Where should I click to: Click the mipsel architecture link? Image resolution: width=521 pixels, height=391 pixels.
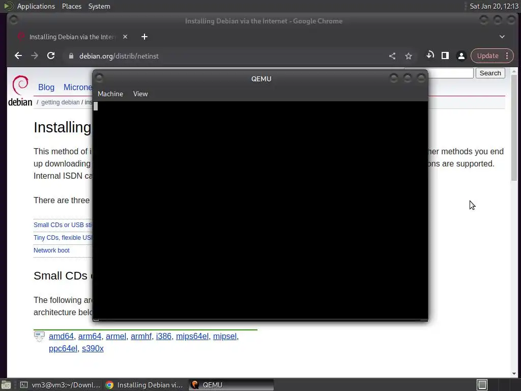tap(224, 336)
